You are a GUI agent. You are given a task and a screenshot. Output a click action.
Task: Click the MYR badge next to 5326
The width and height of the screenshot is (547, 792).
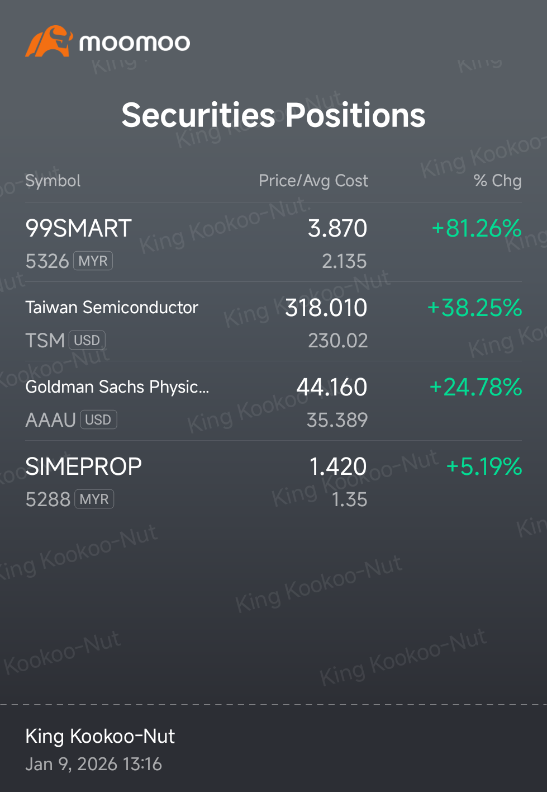point(93,261)
